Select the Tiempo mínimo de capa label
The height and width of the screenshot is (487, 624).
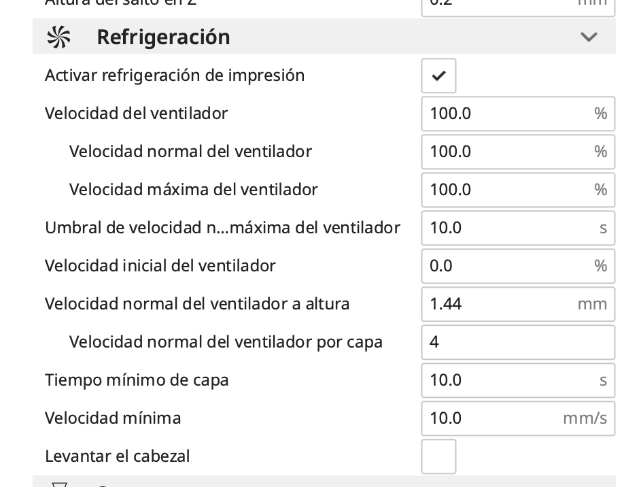pos(137,380)
